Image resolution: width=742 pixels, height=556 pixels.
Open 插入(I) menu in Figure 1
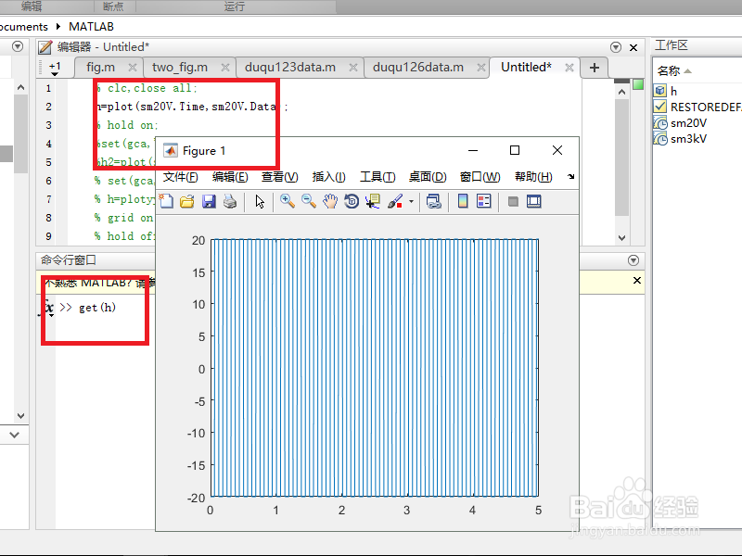pos(329,177)
